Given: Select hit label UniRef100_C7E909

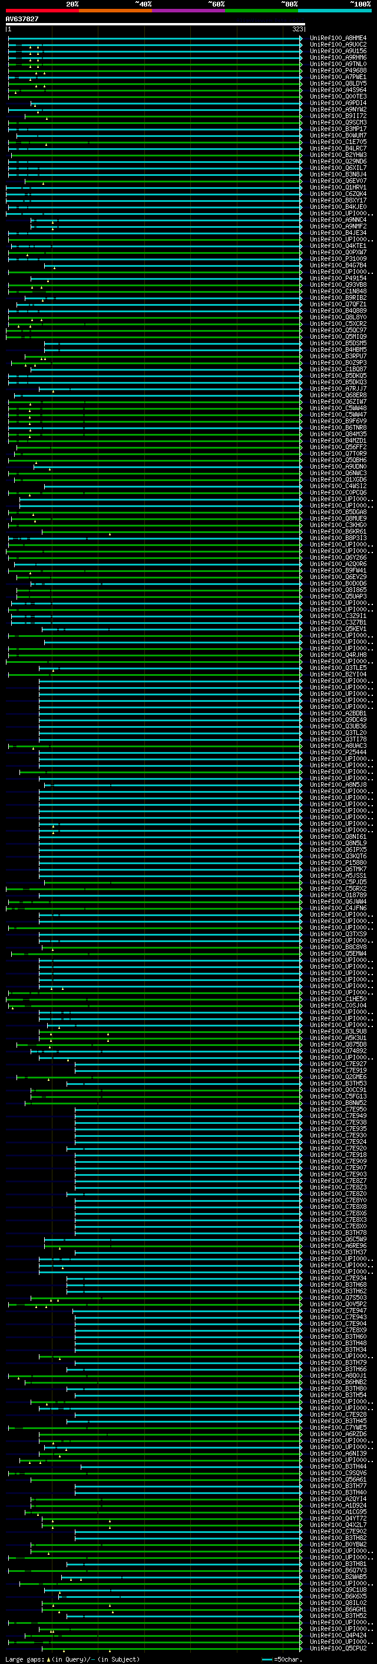Looking at the screenshot, I should click(x=338, y=1161).
